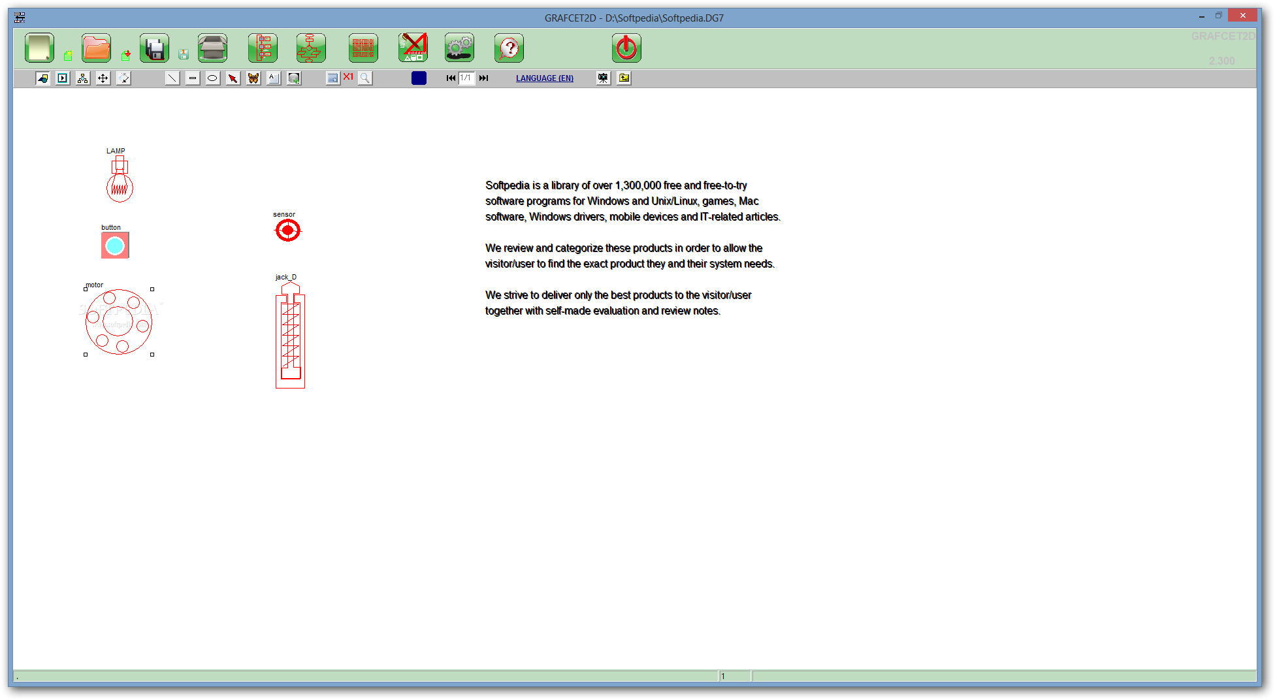Select the move crosshair arrows tool
This screenshot has width=1275, height=700.
click(103, 78)
